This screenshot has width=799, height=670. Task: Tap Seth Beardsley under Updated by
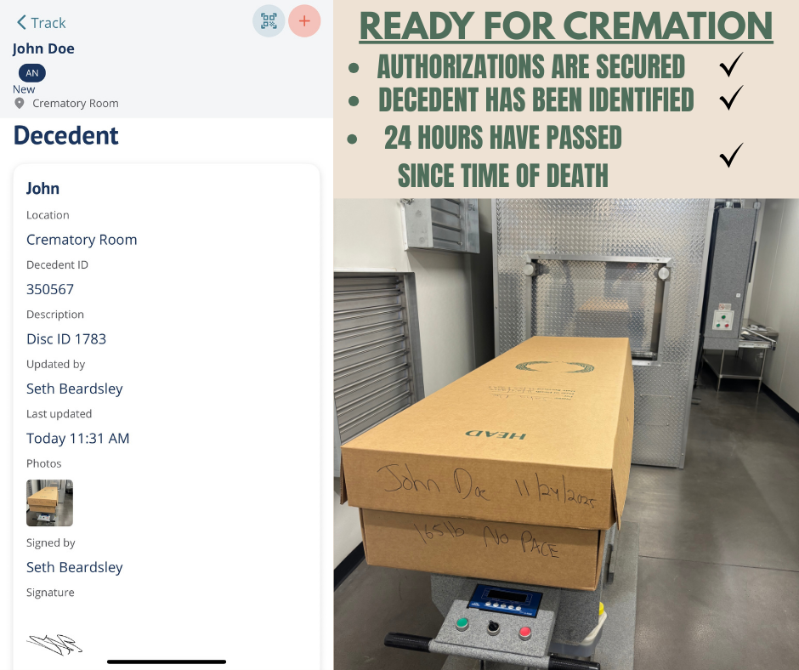pos(75,389)
